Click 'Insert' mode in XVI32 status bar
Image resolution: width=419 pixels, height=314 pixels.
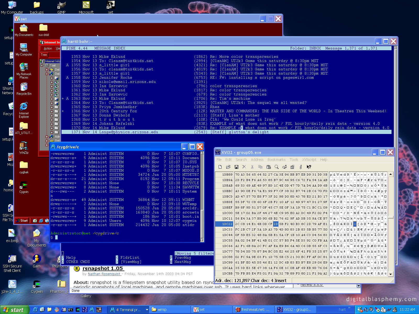280,281
